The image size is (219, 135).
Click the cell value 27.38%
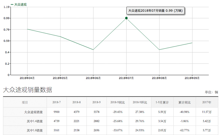click(x=140, y=112)
